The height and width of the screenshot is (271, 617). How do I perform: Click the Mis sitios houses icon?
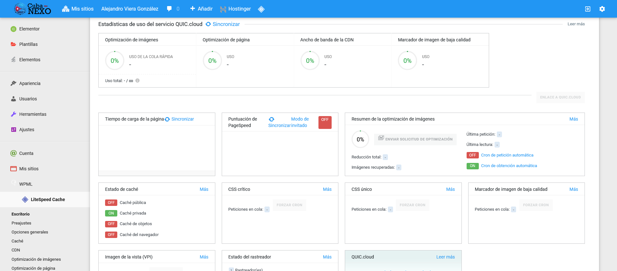(66, 9)
